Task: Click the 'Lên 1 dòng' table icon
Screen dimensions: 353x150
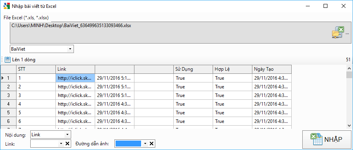Action: [7, 60]
